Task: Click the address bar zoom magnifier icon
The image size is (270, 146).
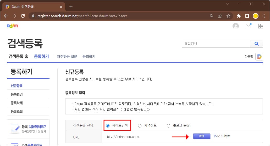Action: point(211,16)
